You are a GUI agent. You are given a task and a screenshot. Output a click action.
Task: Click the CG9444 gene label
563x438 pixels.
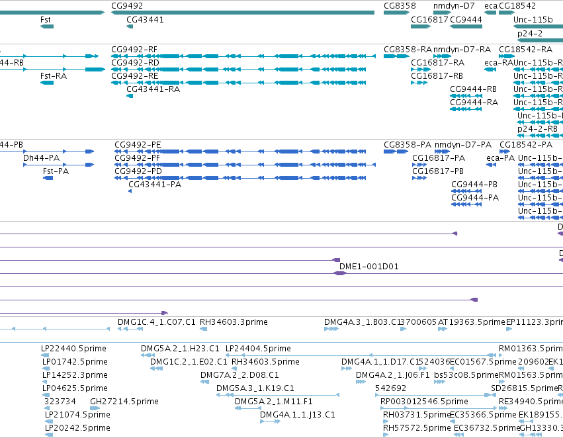466,20
